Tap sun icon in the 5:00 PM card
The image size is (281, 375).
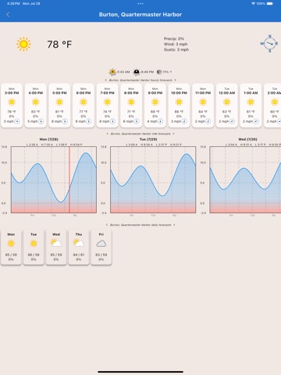point(59,102)
